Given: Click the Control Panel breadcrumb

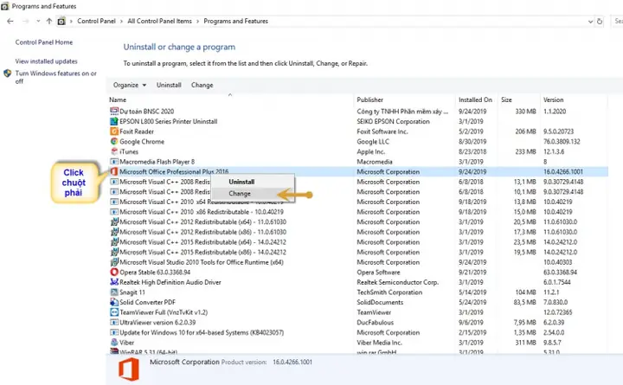Looking at the screenshot, I should pyautogui.click(x=97, y=21).
